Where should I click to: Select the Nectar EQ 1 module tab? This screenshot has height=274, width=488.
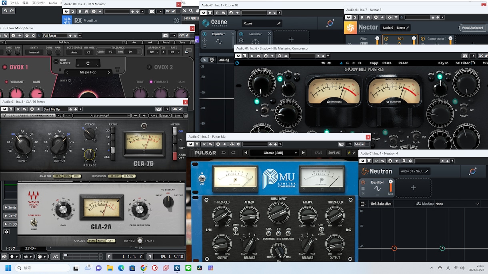pyautogui.click(x=400, y=39)
